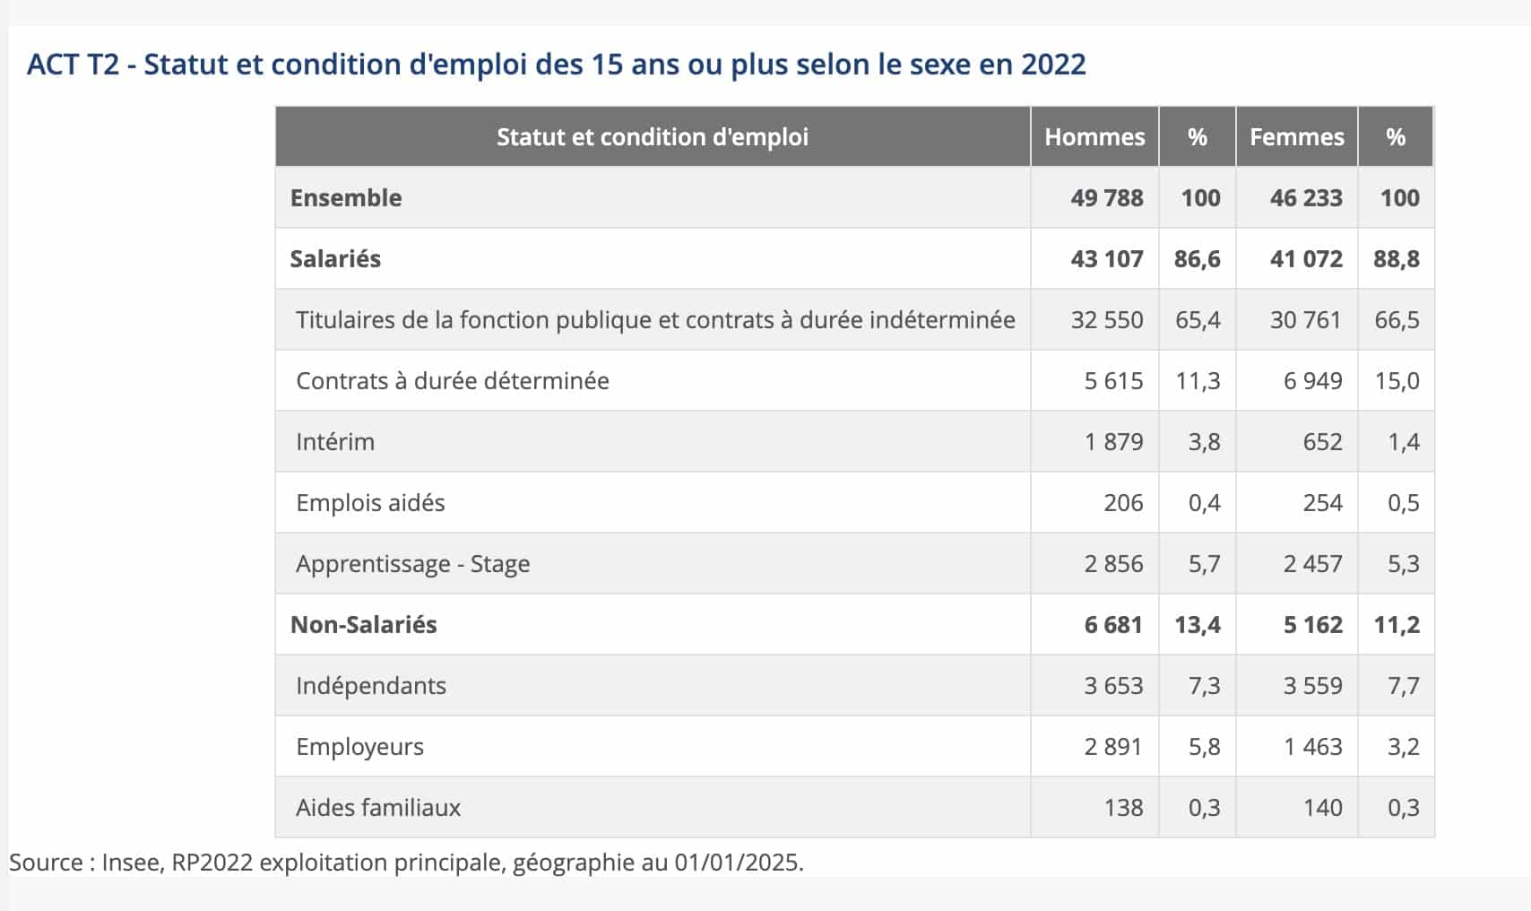Viewport: 1531px width, 911px height.
Task: Click the 49 788 Hommes total cell
Action: click(1106, 198)
